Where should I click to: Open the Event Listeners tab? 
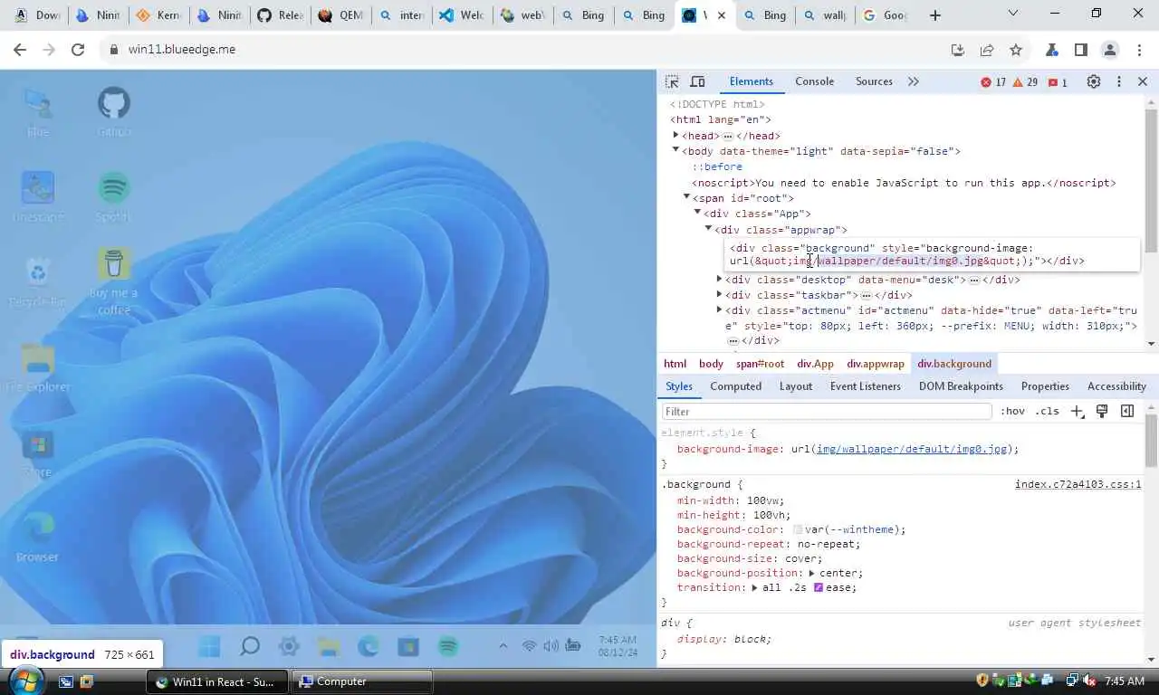click(x=866, y=386)
